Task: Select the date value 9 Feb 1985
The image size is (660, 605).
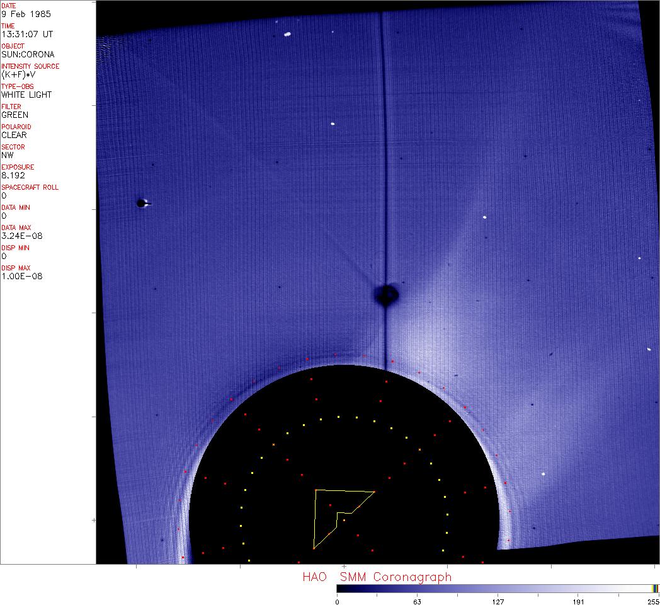Action: pyautogui.click(x=26, y=14)
